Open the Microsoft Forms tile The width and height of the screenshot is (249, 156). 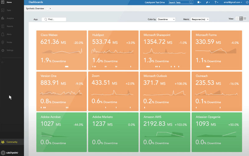pyautogui.click(x=217, y=50)
